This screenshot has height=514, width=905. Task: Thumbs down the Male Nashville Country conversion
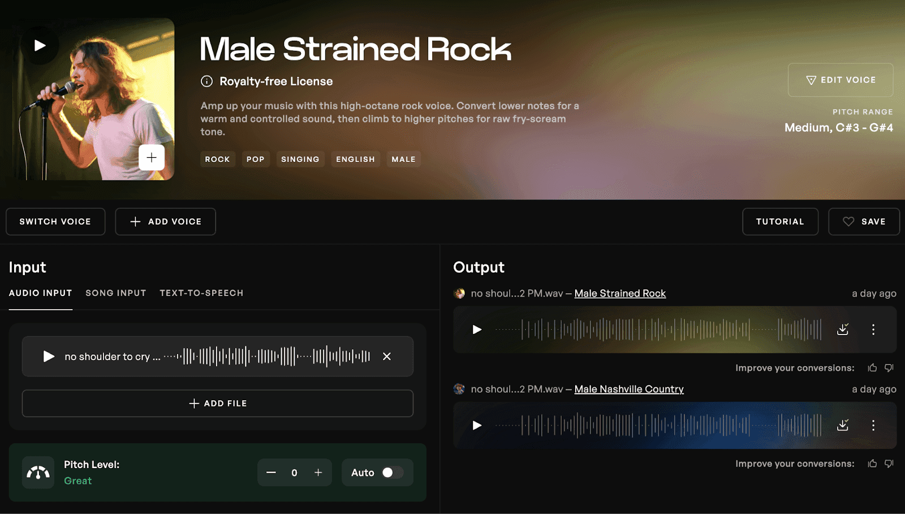[x=889, y=464]
